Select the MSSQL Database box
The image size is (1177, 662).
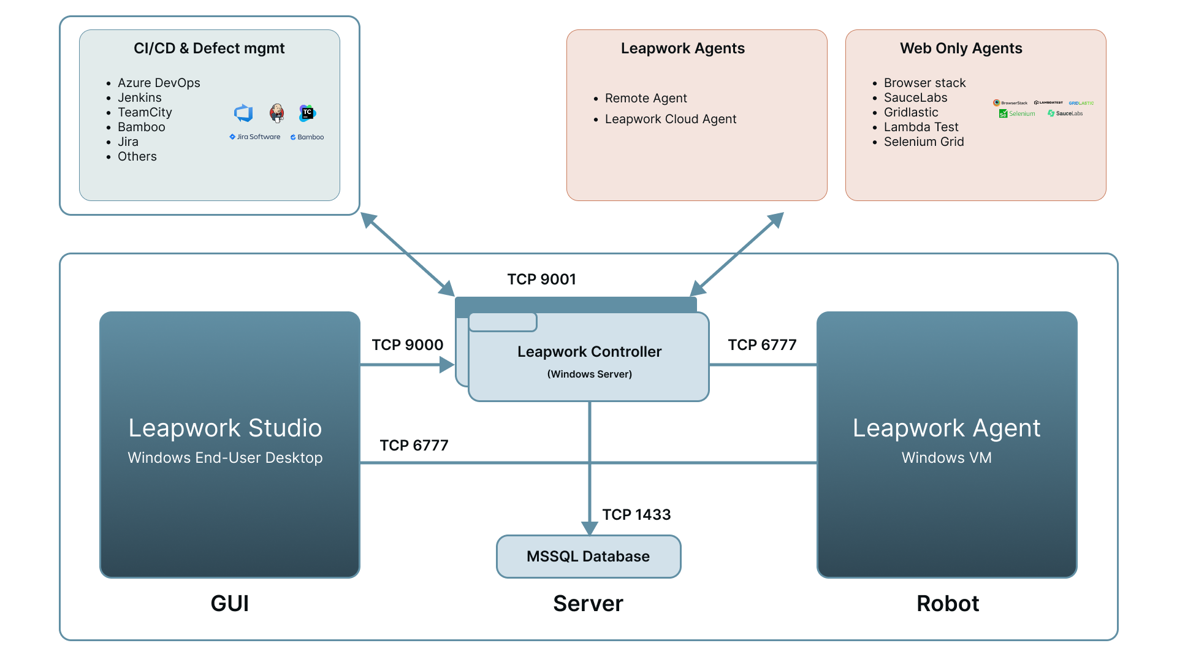point(588,557)
